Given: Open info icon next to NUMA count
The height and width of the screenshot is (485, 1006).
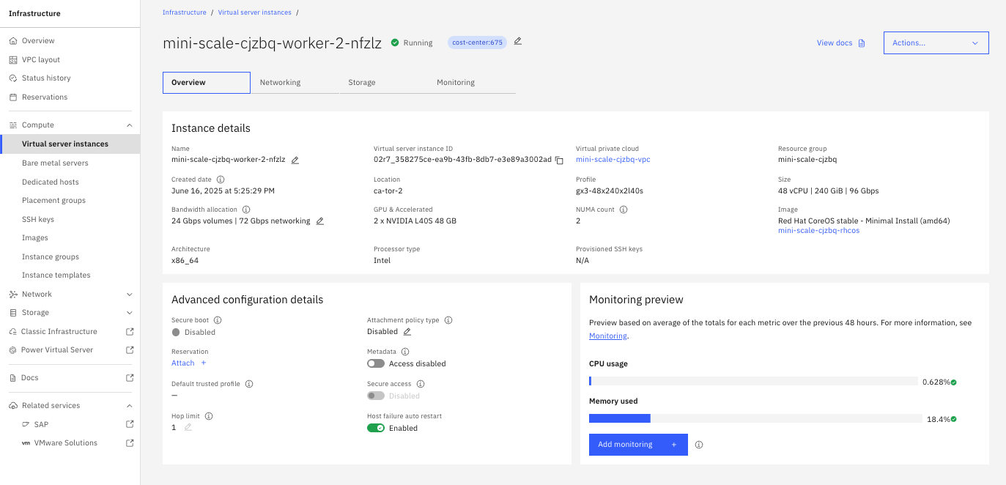Looking at the screenshot, I should pos(624,210).
